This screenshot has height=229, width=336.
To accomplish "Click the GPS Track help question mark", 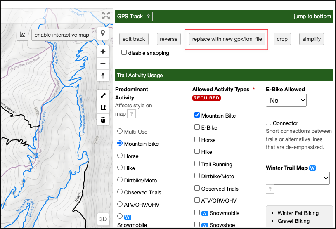I will pyautogui.click(x=149, y=17).
